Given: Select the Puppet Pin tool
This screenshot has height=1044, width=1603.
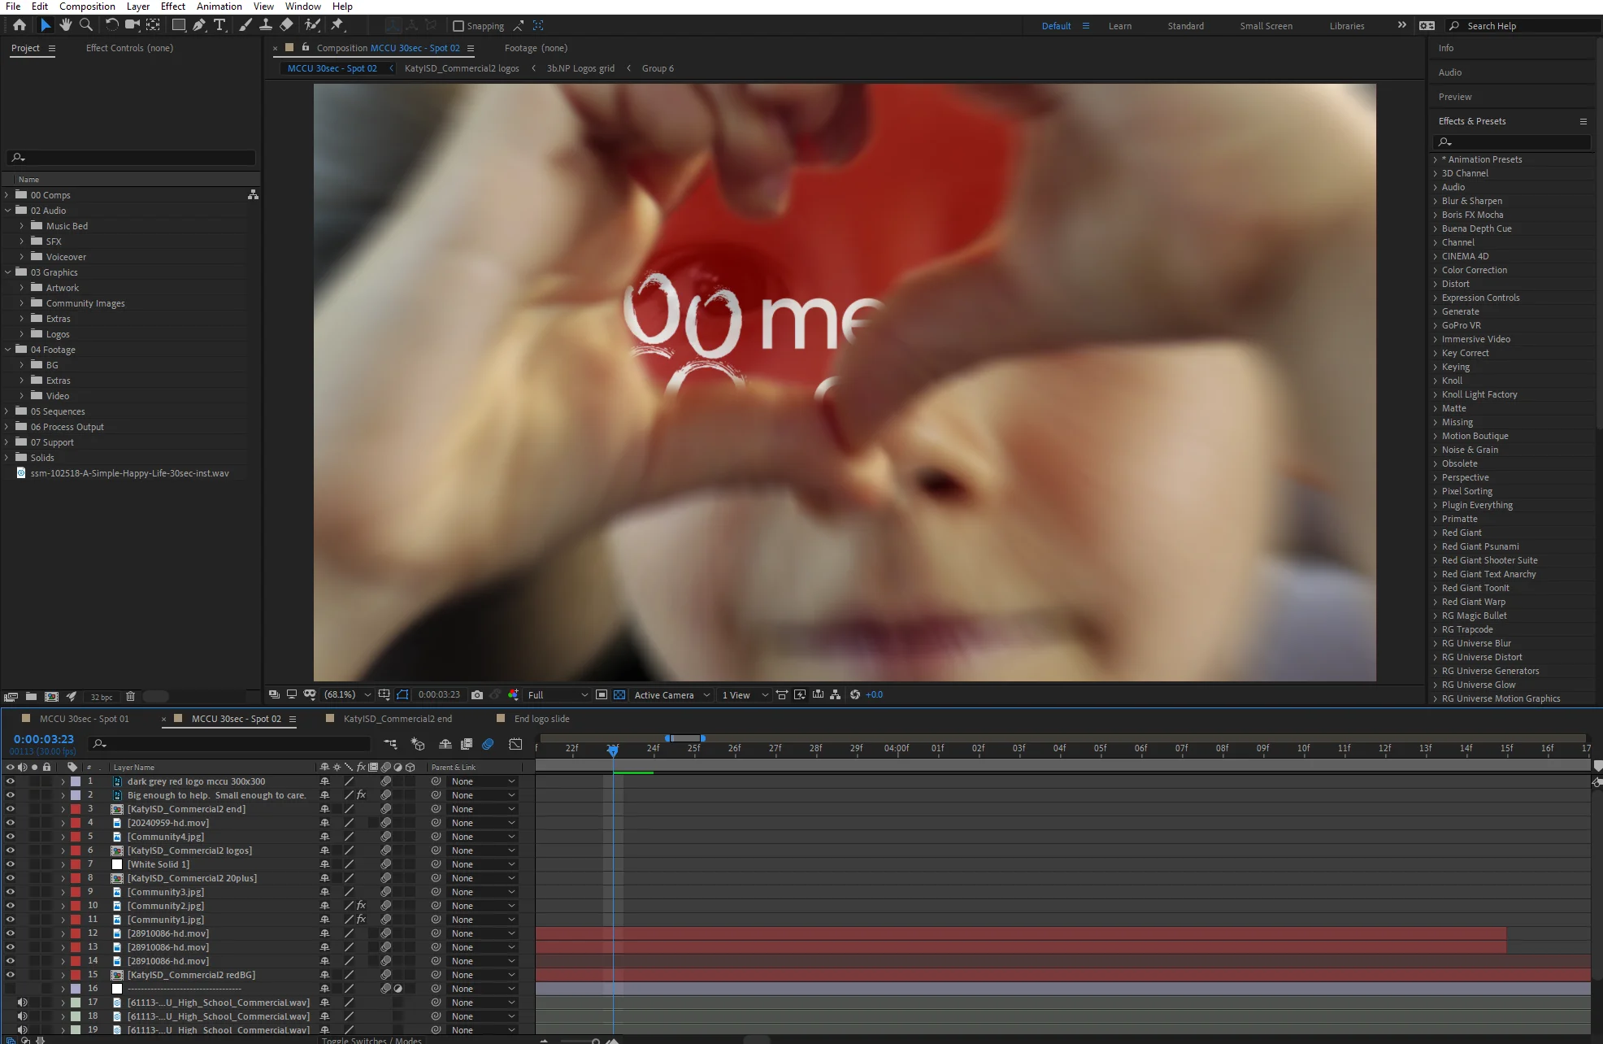Looking at the screenshot, I should [337, 25].
